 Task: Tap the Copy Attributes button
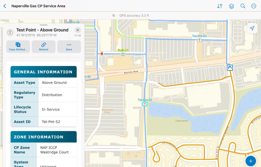click(18, 46)
